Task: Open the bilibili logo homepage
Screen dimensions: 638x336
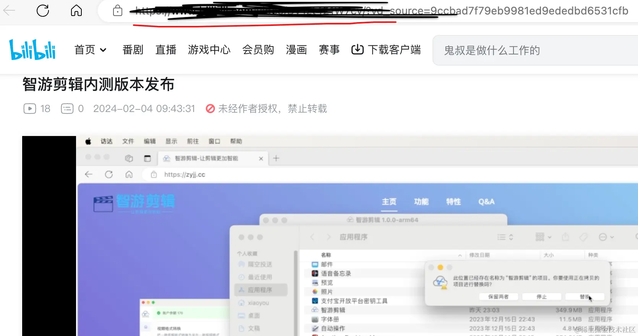Action: pyautogui.click(x=32, y=50)
